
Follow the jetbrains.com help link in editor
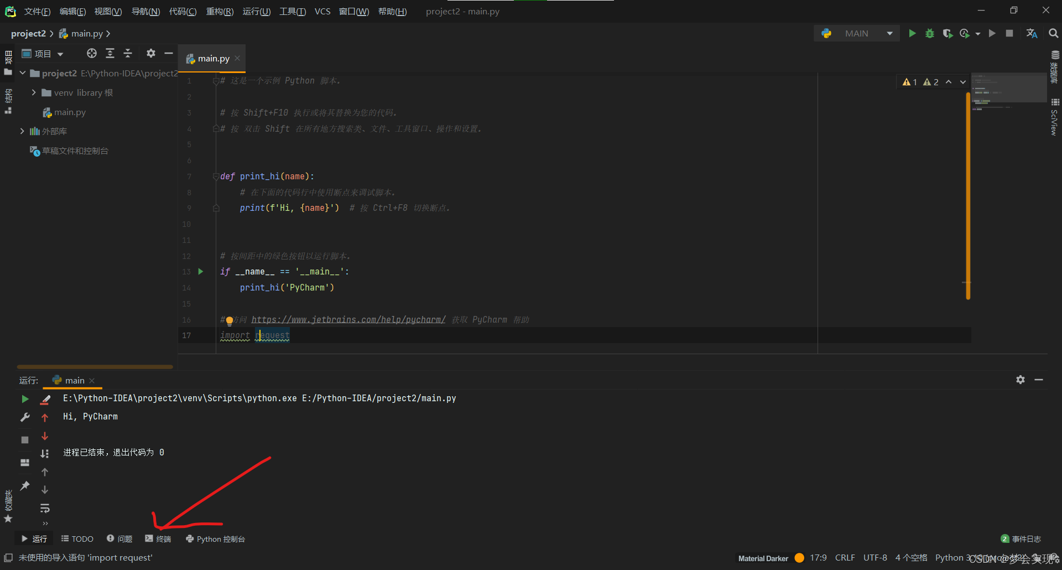pyautogui.click(x=348, y=320)
